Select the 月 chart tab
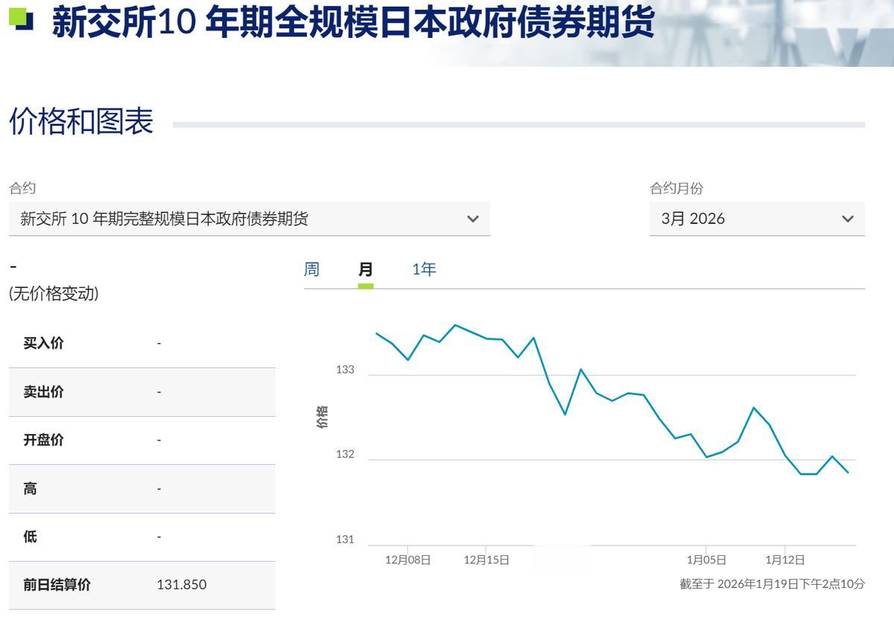 (365, 269)
